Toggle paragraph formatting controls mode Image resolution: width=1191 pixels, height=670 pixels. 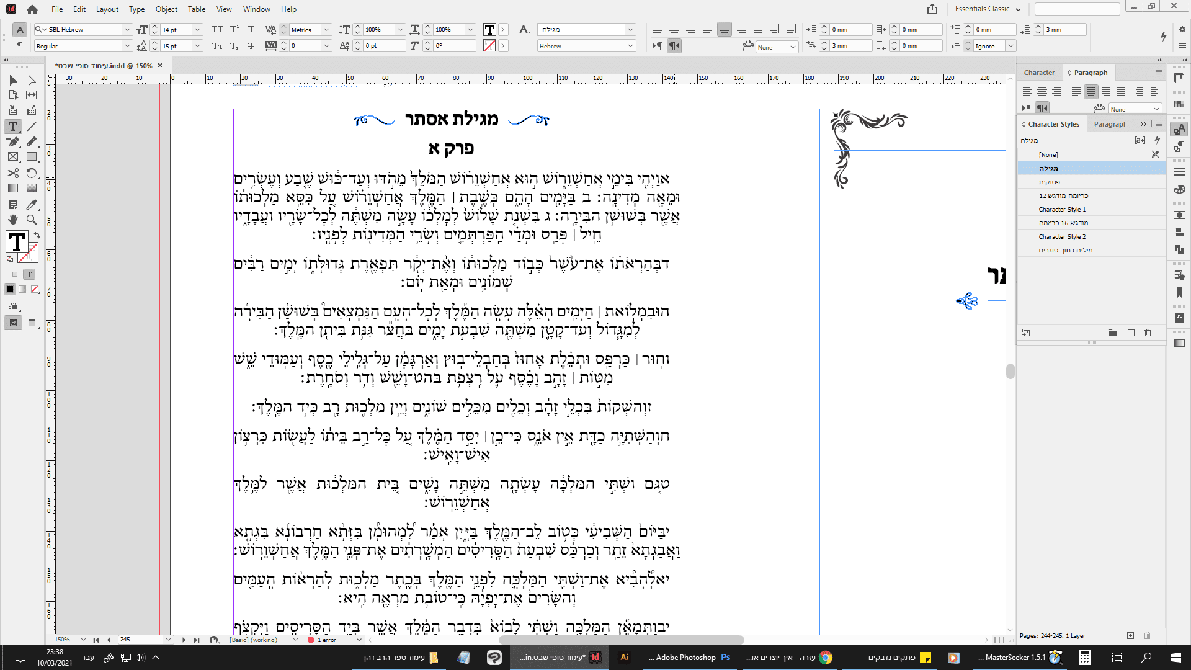(20, 46)
